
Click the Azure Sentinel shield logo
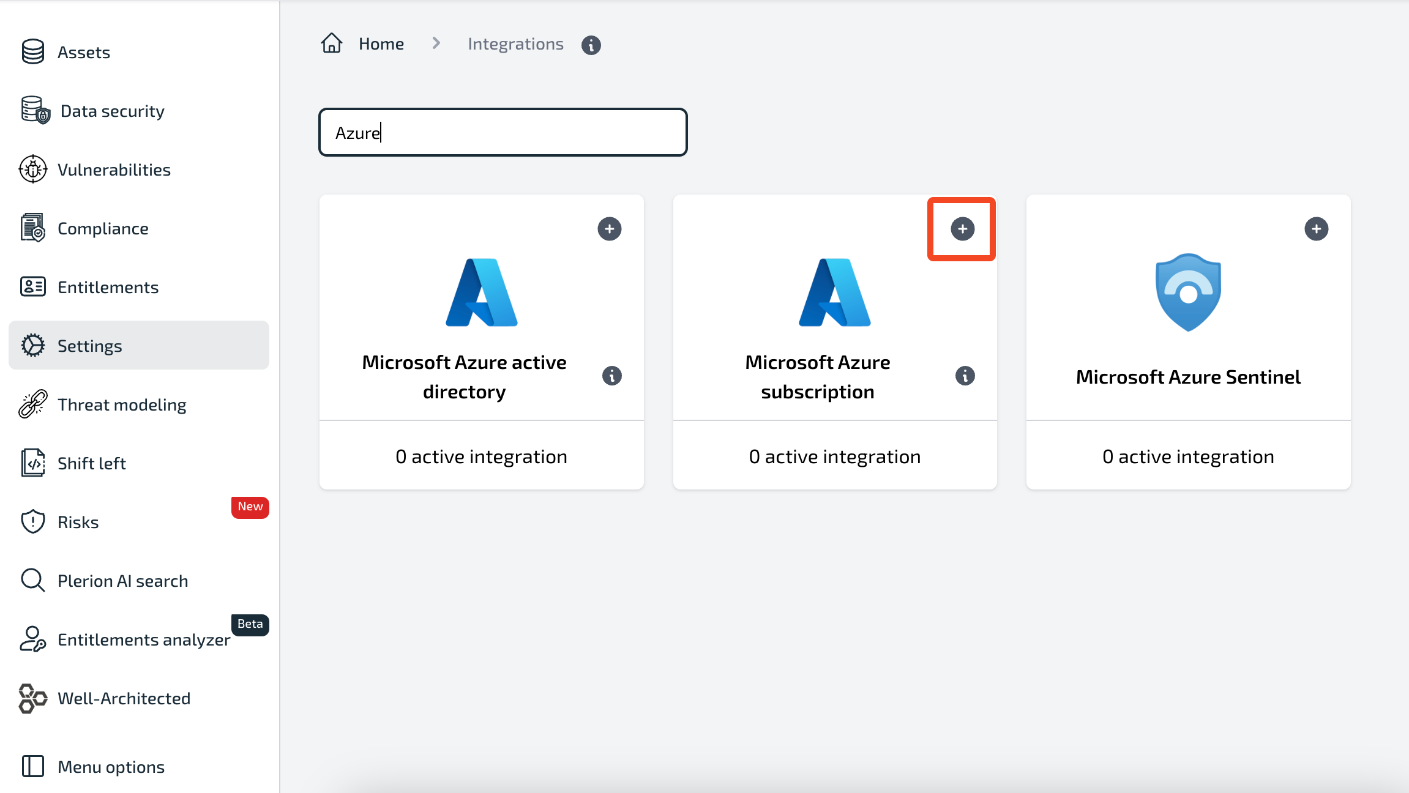[x=1189, y=292]
